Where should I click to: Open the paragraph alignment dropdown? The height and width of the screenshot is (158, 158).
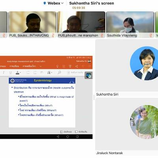click(x=49, y=73)
